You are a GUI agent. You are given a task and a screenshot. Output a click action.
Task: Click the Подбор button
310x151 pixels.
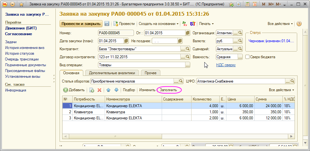(x=129, y=90)
